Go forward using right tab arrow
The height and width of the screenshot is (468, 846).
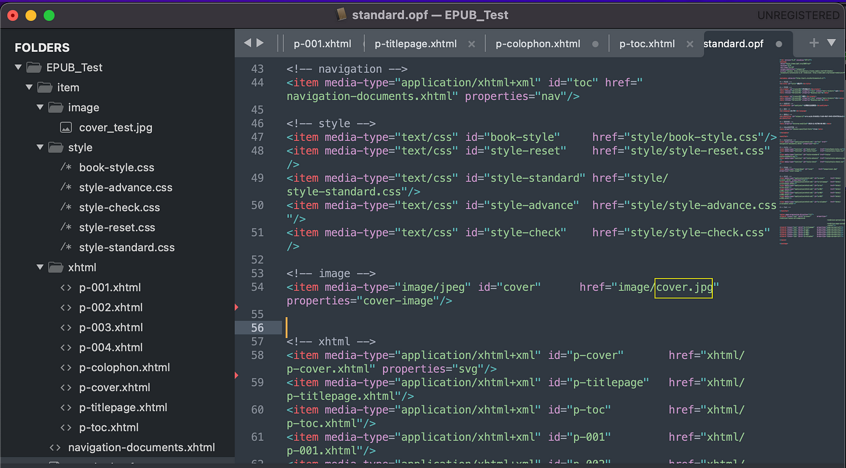(x=260, y=43)
